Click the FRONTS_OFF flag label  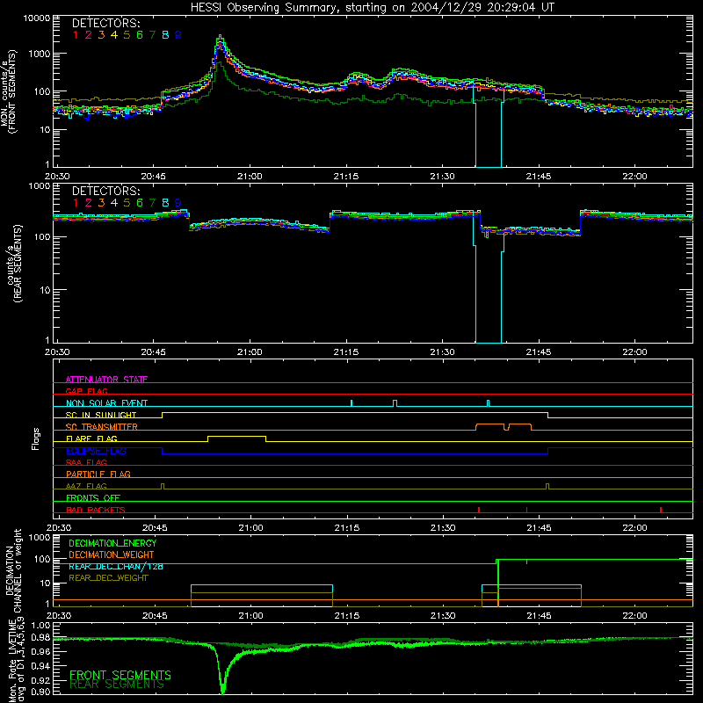point(93,497)
